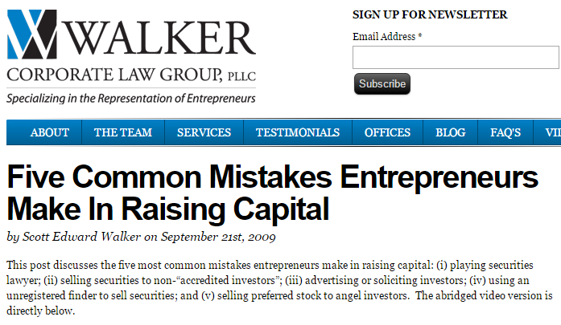
Task: Navigate to the OFFICES page
Action: coord(387,132)
